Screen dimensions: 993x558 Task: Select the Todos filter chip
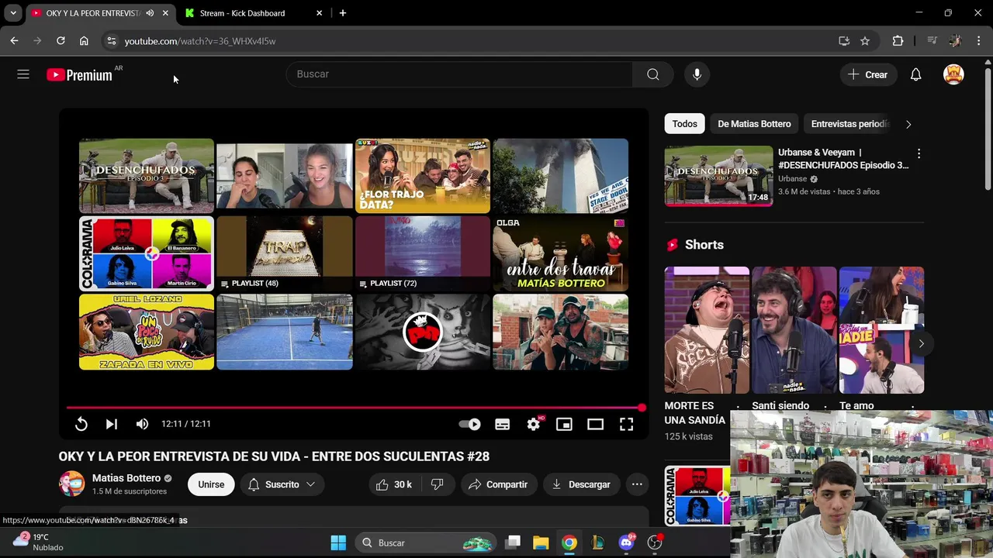pos(684,124)
